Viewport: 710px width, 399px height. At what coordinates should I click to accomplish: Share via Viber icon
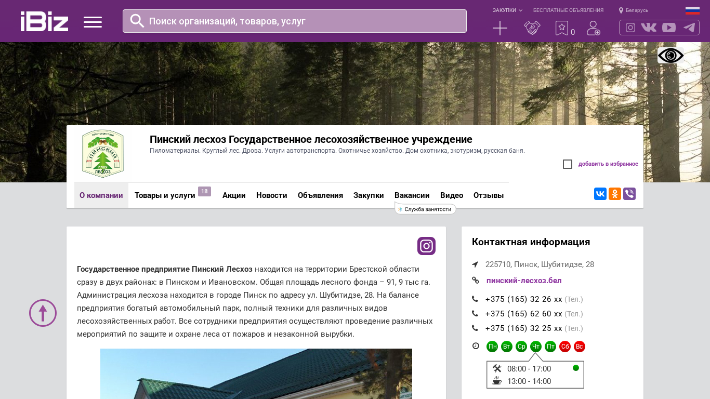pos(629,194)
